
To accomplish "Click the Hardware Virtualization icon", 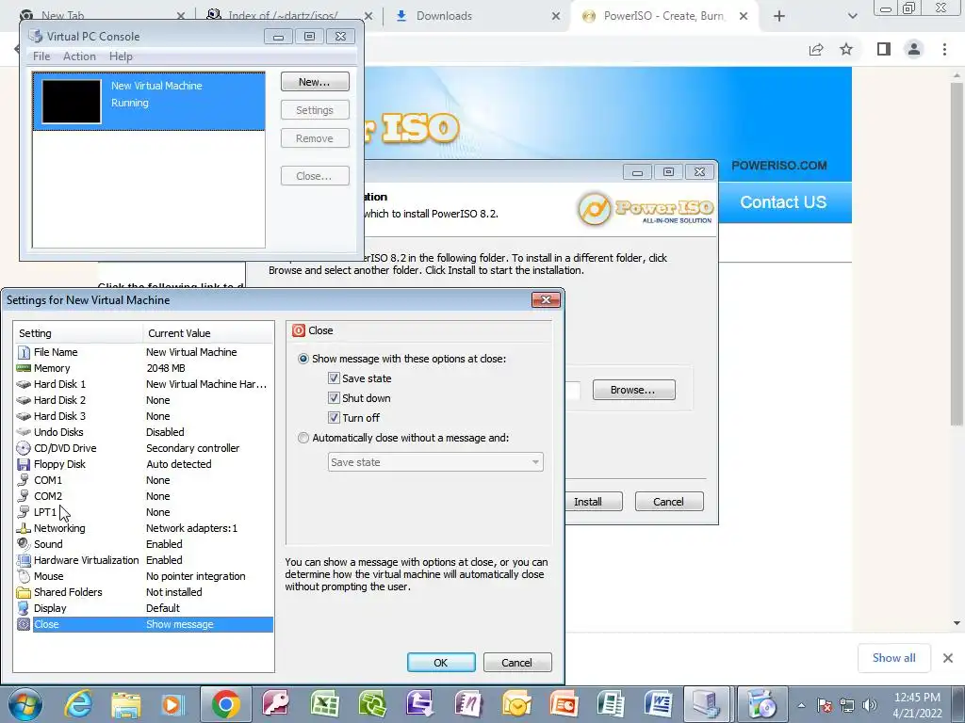I will click(24, 560).
